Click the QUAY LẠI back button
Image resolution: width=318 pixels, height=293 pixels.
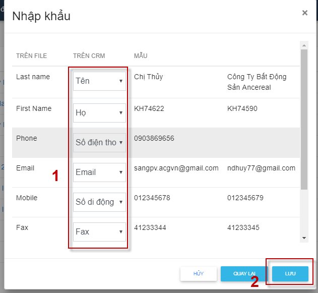coord(244,274)
